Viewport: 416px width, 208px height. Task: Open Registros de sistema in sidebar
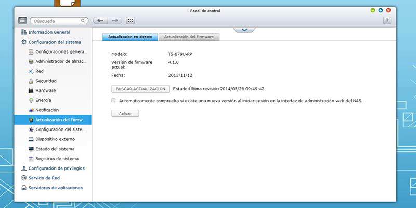[x=57, y=159]
